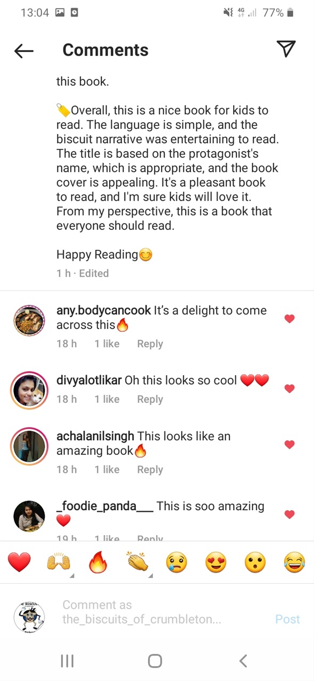Insert the red heart emoji
Image resolution: width=314 pixels, height=681 pixels.
[19, 562]
